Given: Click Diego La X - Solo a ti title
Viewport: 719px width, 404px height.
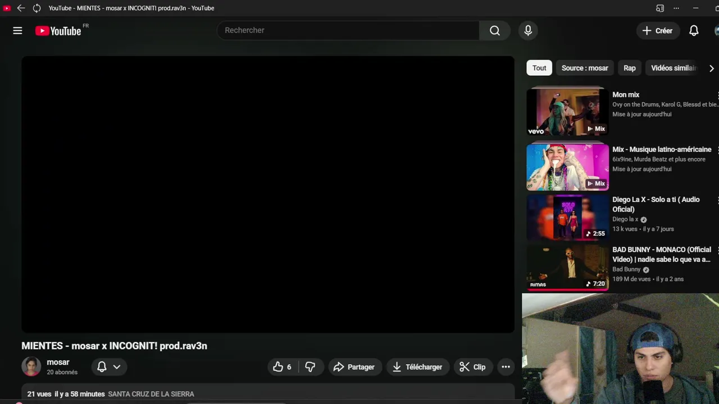Looking at the screenshot, I should pyautogui.click(x=656, y=204).
